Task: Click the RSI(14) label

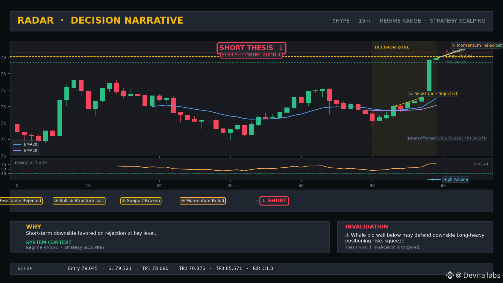Action: 481,164
